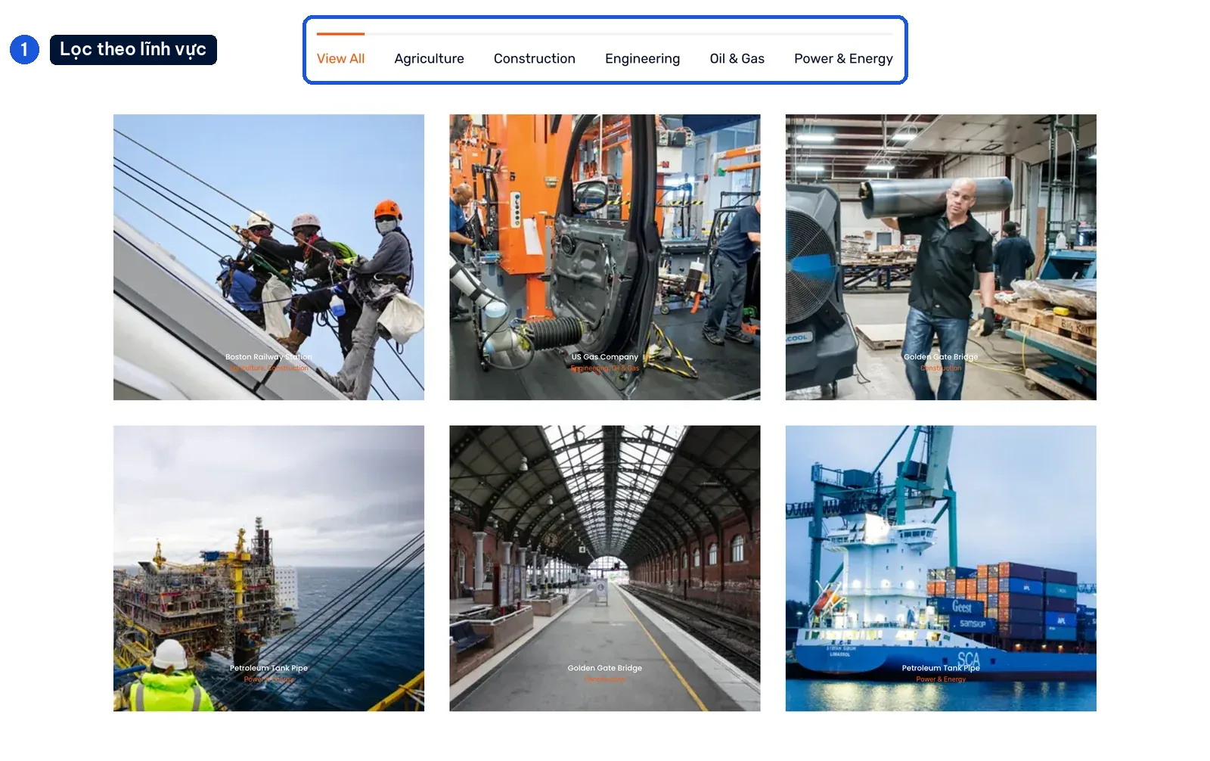Open the empty train station platform photo
The image size is (1210, 761).
point(605,568)
